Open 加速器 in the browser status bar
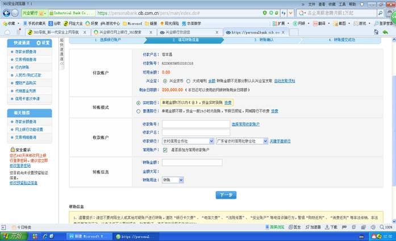 pyautogui.click(x=315, y=226)
